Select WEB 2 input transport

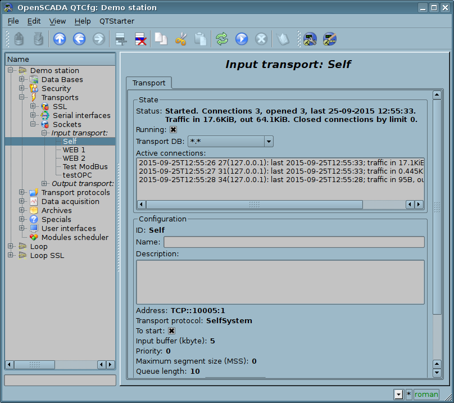(74, 158)
